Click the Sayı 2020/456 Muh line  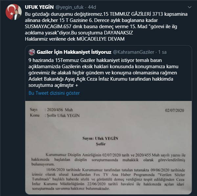coord(51,110)
